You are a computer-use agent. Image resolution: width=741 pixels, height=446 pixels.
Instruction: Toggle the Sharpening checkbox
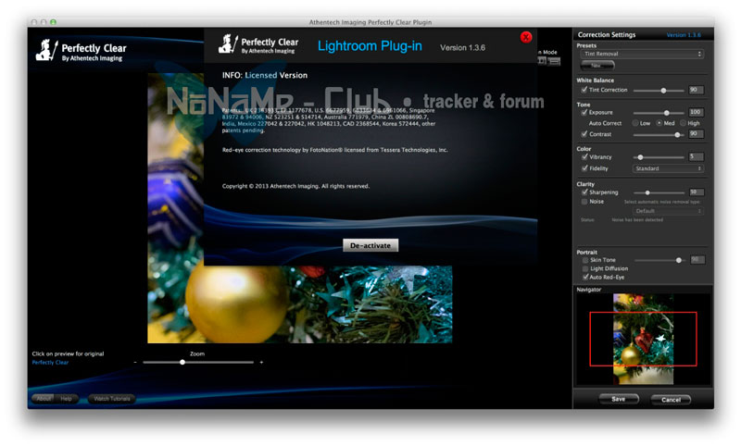point(584,192)
